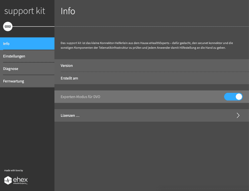Open the Info sidebar item
This screenshot has height=191, width=249.
click(27, 44)
